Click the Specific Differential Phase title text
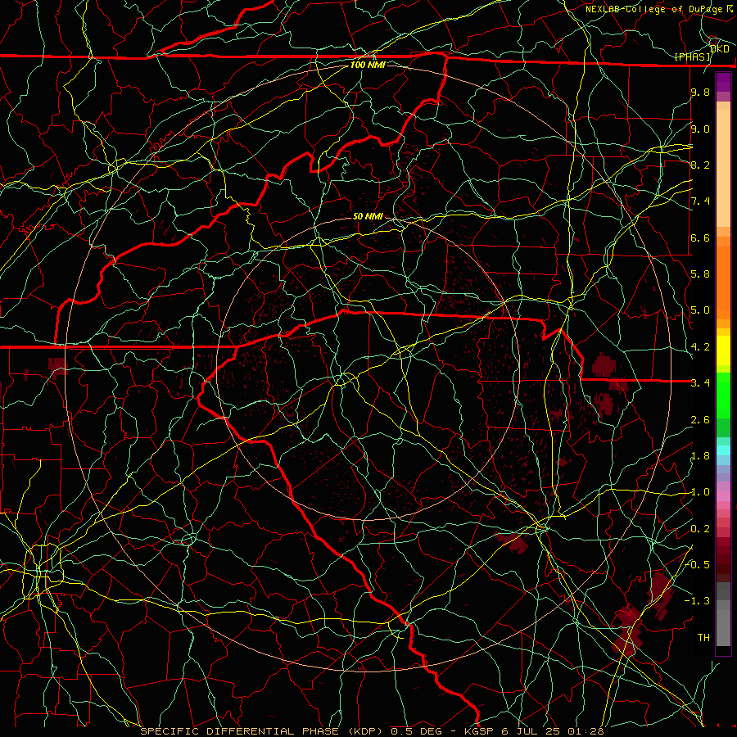Screen dimensions: 737x737 tap(372, 731)
